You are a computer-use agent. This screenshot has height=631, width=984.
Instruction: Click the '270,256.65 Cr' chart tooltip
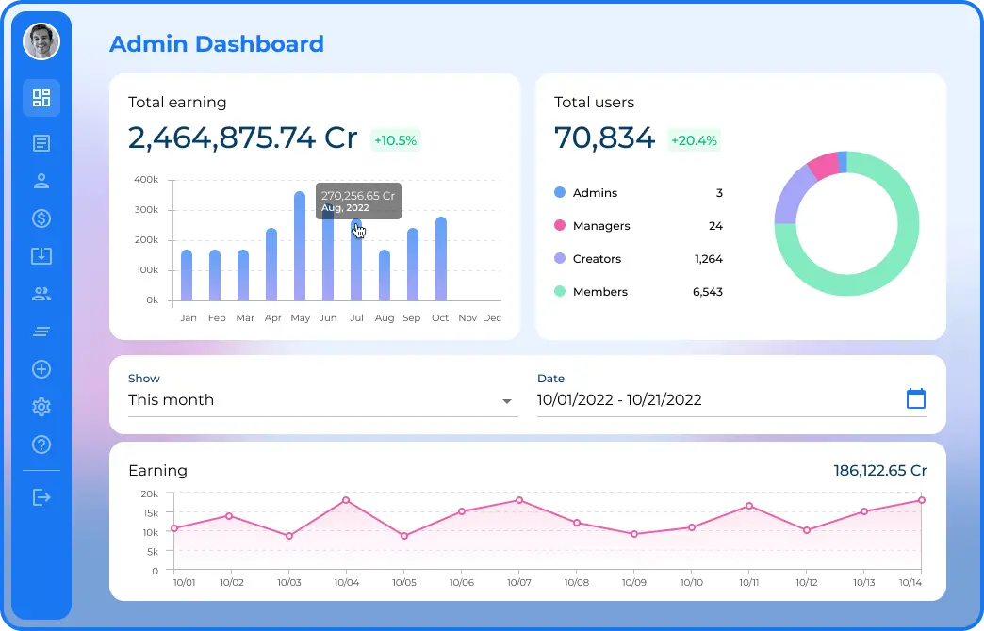point(358,202)
